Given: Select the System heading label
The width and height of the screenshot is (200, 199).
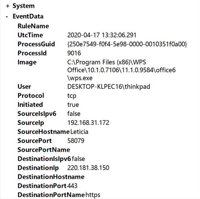Looking at the screenshot, I should click(24, 6).
